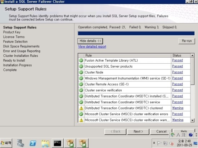This screenshot has width=198, height=148.
Task: Click the green check icon beside Cluster Node
Action: point(81,72)
